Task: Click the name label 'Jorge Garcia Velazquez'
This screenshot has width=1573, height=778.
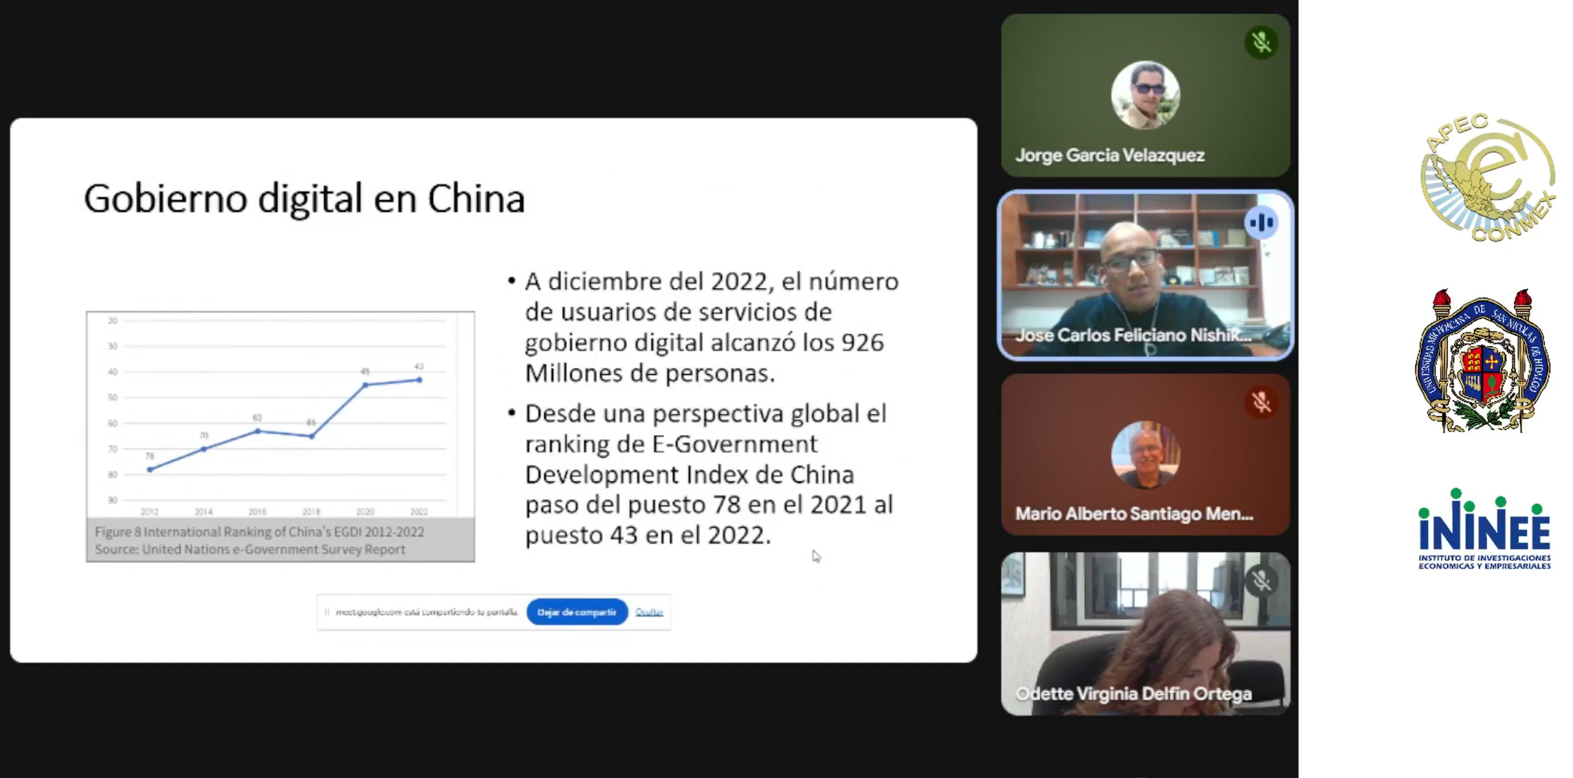Action: point(1109,155)
